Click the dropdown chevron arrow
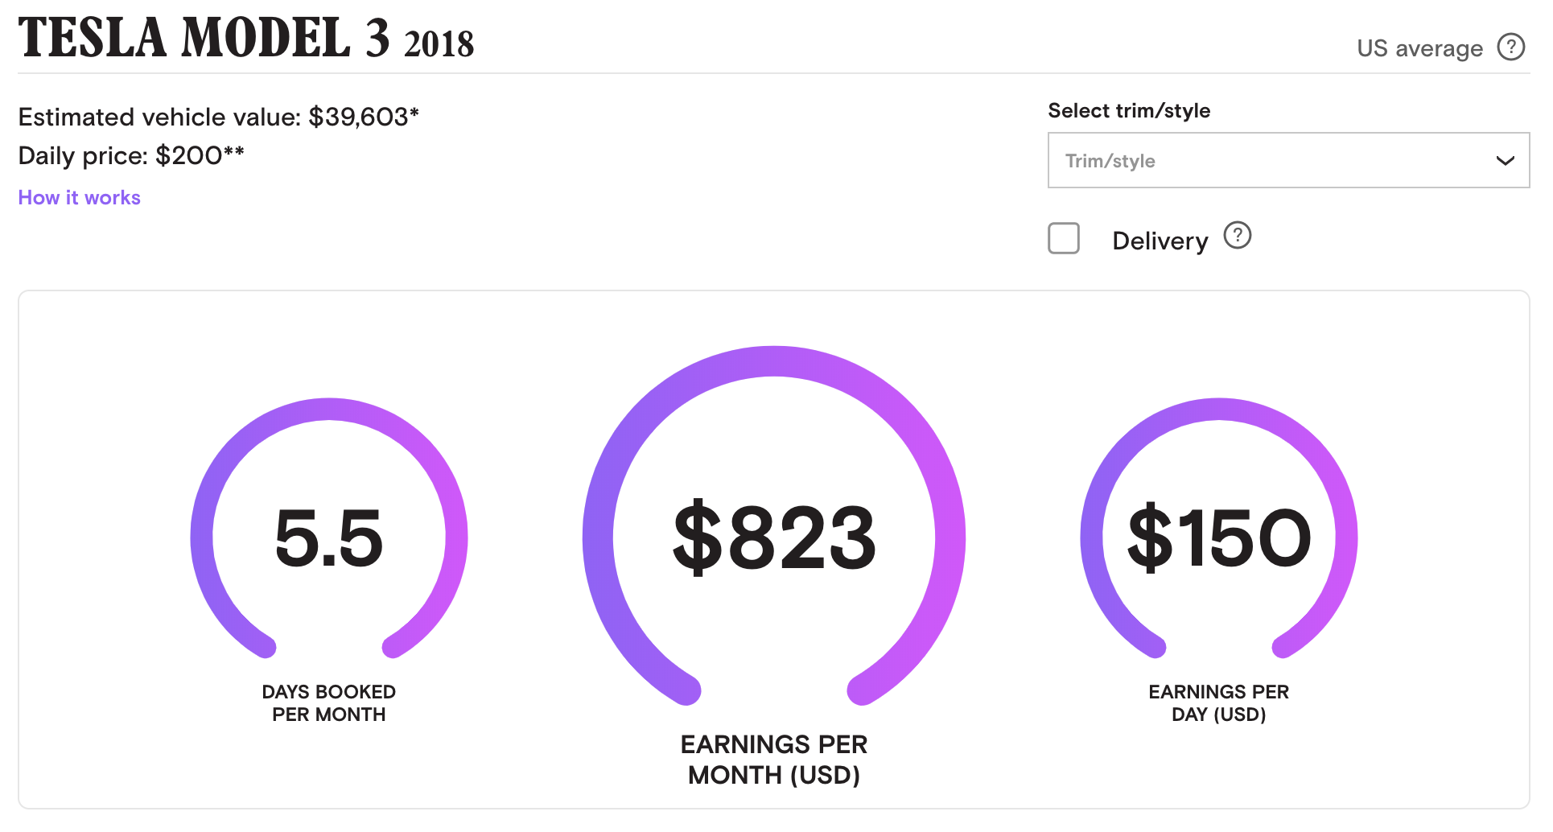Image resolution: width=1553 pixels, height=832 pixels. coord(1505,161)
